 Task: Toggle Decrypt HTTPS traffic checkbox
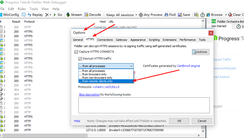(80, 59)
